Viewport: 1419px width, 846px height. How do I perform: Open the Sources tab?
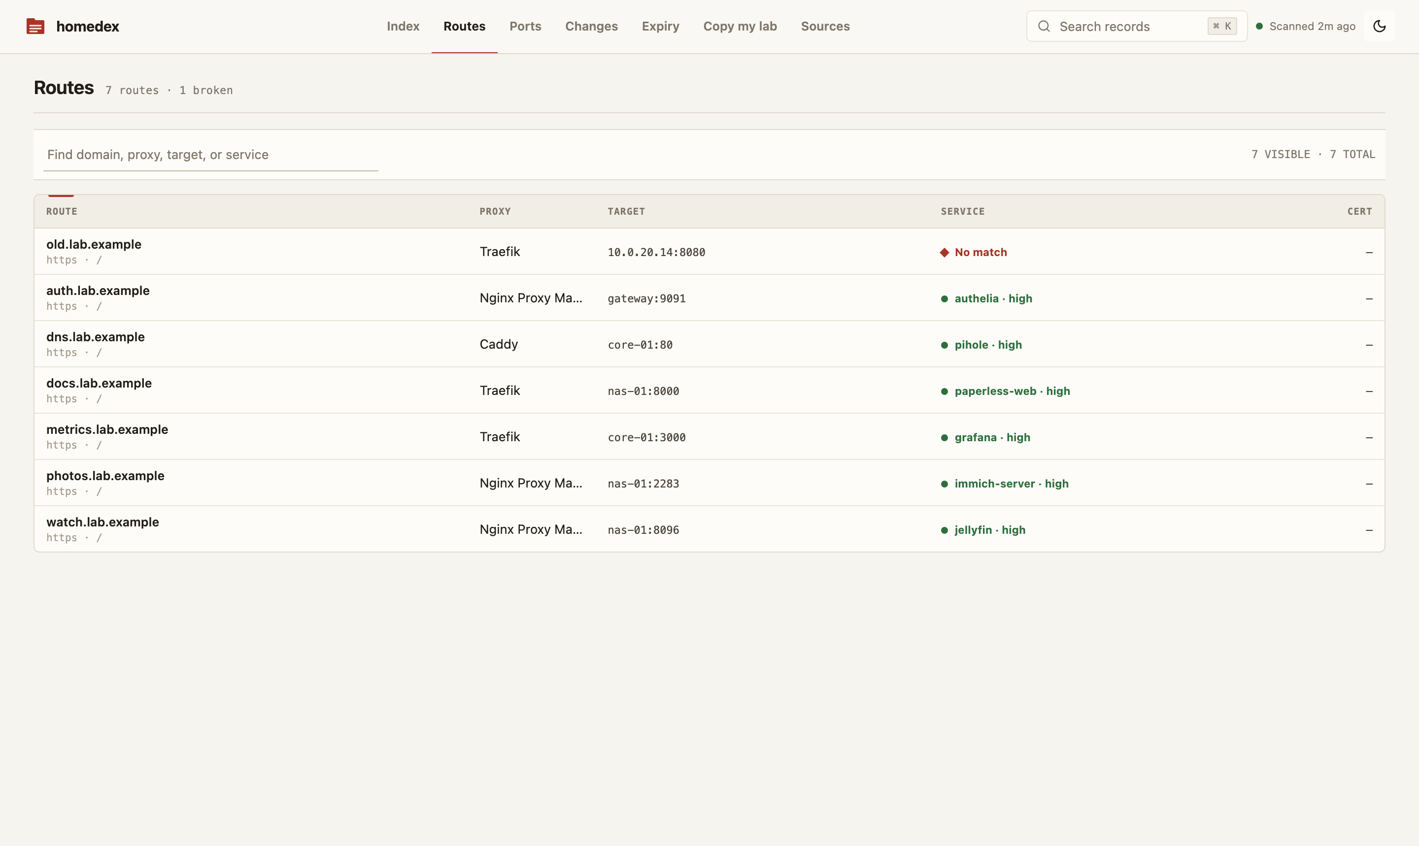825,26
